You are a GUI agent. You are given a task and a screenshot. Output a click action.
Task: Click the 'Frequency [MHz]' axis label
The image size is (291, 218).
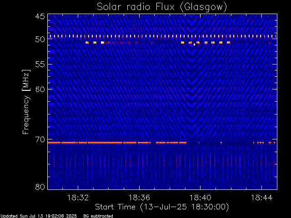pyautogui.click(x=26, y=102)
